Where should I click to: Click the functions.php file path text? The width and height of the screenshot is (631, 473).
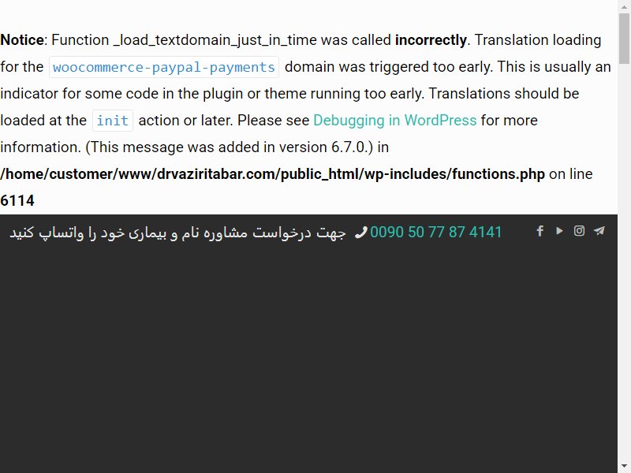[x=272, y=173]
